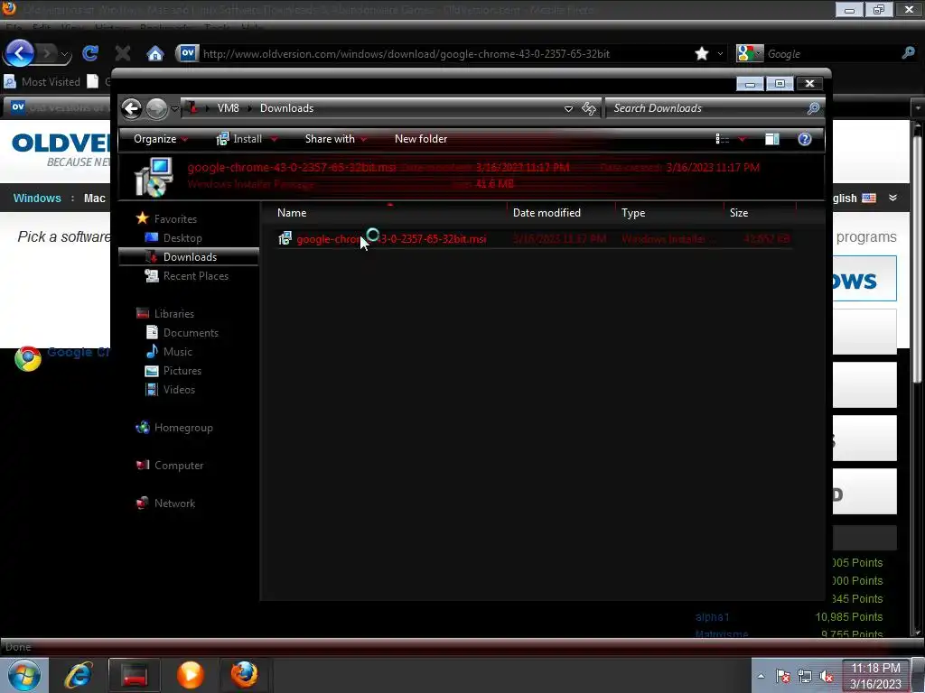Open Explorer recent locations dropdown arrow

pos(174,109)
